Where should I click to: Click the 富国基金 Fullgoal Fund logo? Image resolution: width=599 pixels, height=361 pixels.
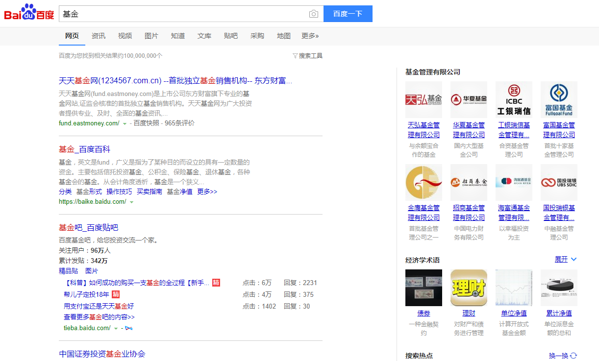click(558, 99)
